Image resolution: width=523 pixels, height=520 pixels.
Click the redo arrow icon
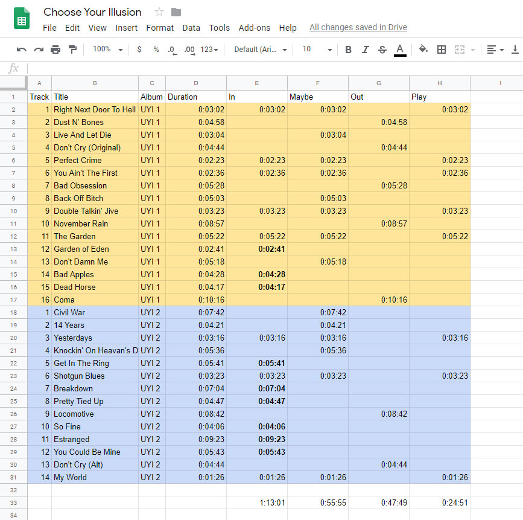click(39, 50)
